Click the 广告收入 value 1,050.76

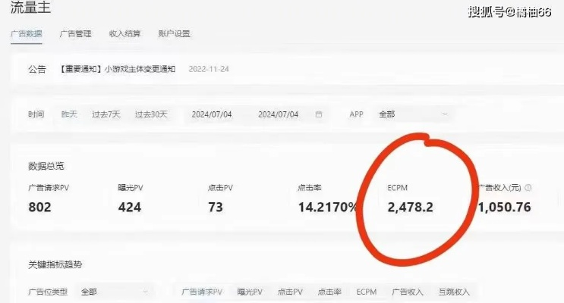[x=505, y=207]
